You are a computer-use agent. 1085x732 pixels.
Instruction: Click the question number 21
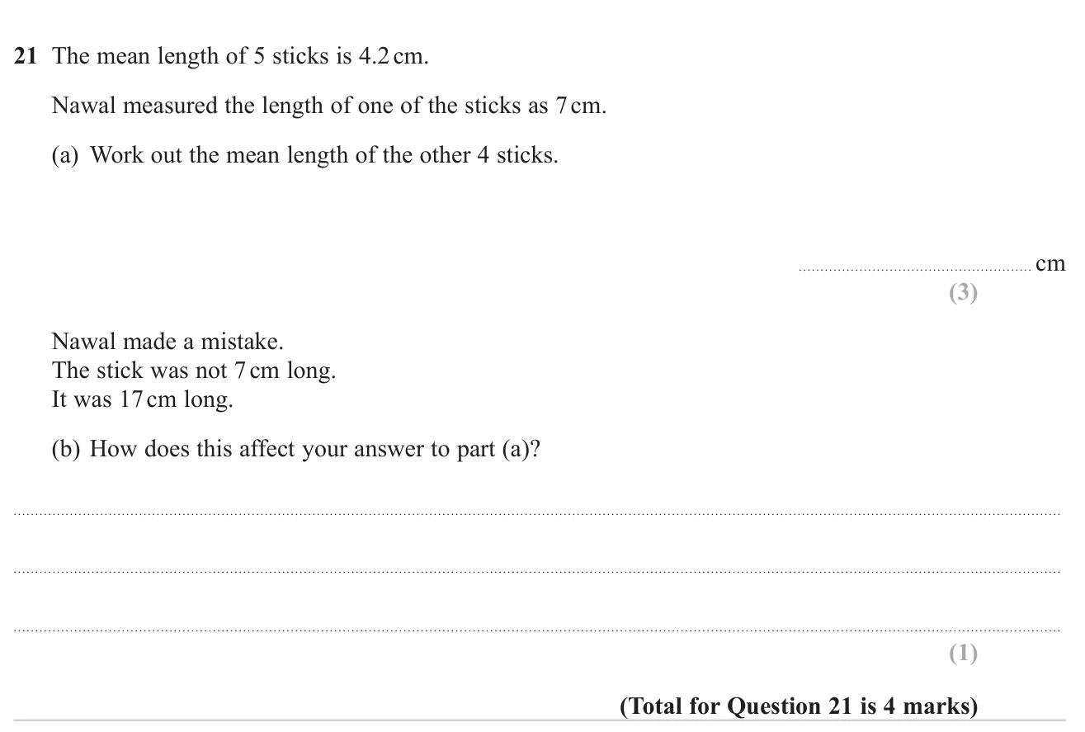tap(26, 57)
